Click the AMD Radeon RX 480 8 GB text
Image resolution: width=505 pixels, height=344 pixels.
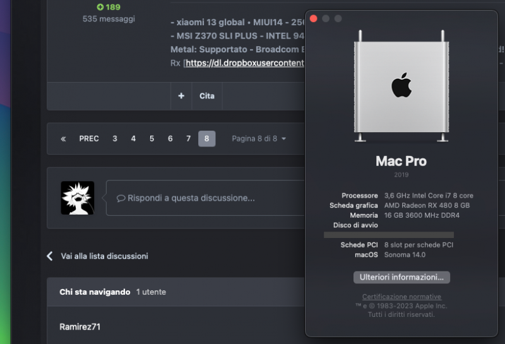[427, 206]
